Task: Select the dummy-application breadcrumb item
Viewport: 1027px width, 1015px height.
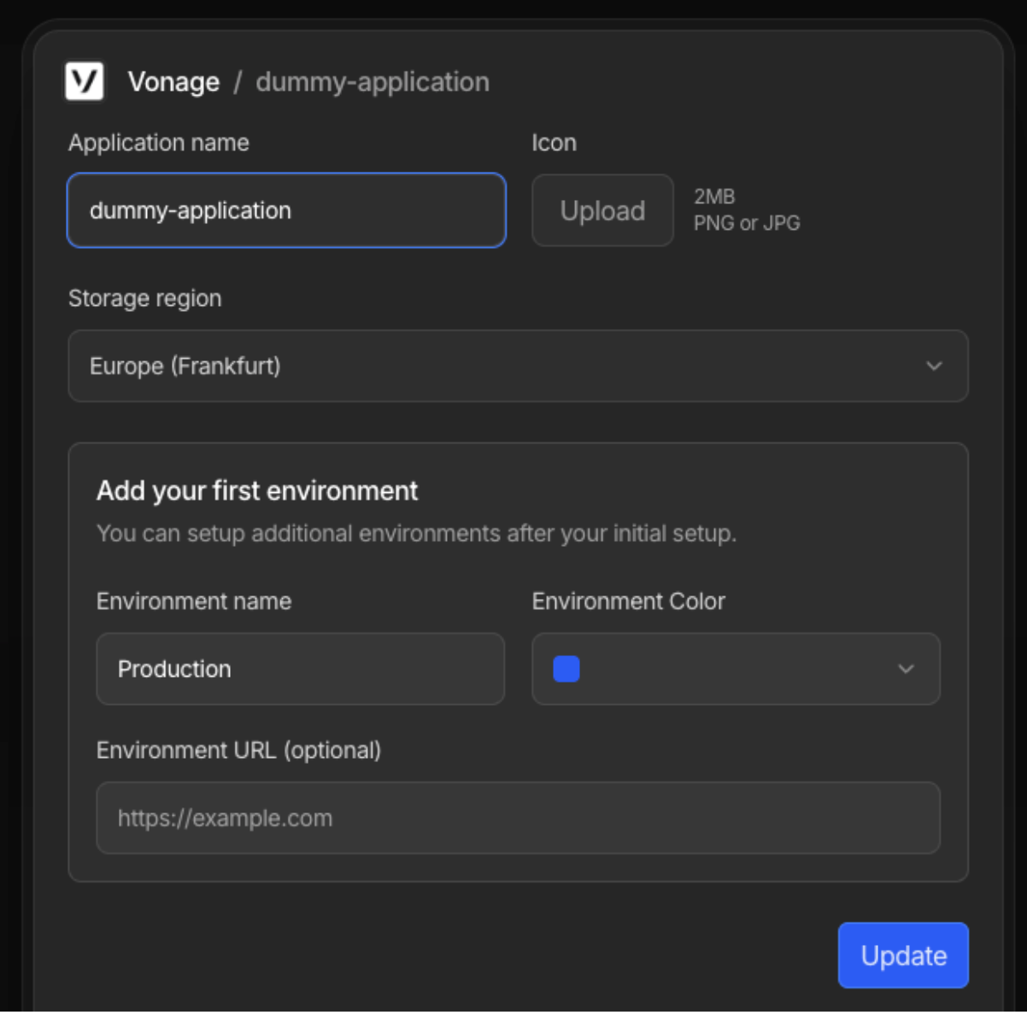Action: 373,81
